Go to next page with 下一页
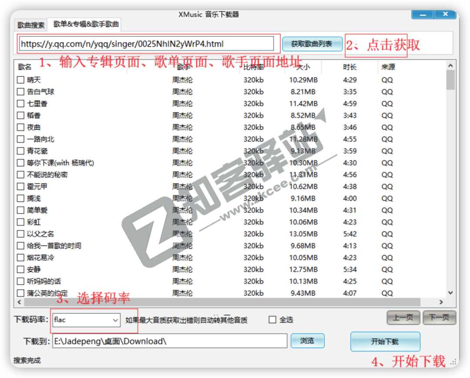Screen dimensions: 470x378 pos(439,317)
